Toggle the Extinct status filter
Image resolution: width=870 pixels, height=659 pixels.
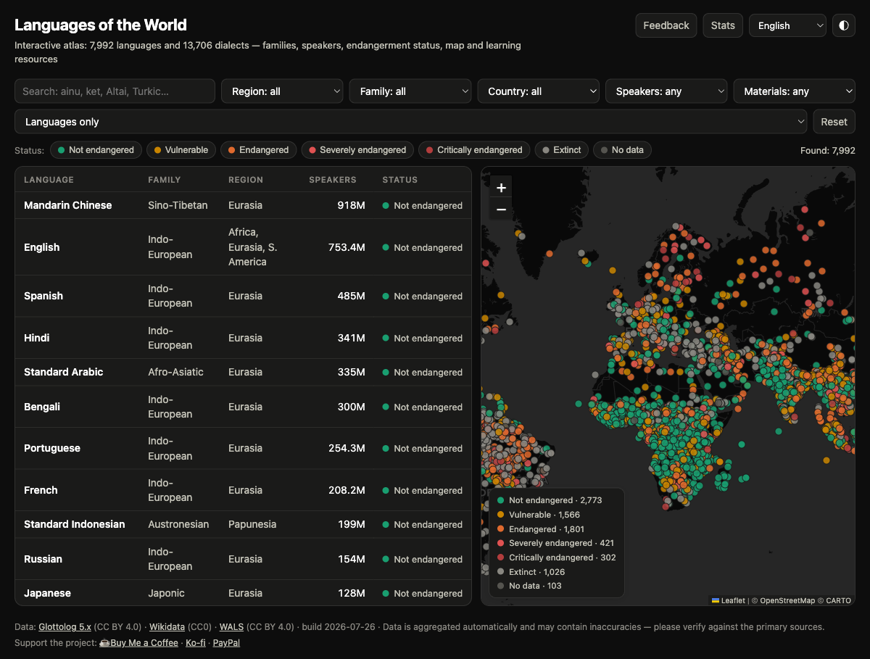pos(561,150)
